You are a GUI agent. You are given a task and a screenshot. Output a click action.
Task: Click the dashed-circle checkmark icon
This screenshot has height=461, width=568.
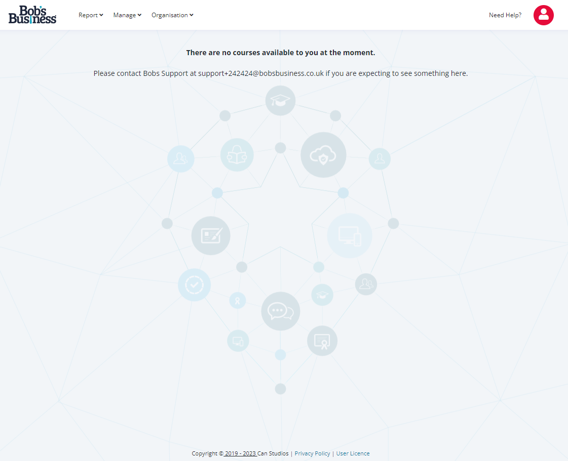194,285
